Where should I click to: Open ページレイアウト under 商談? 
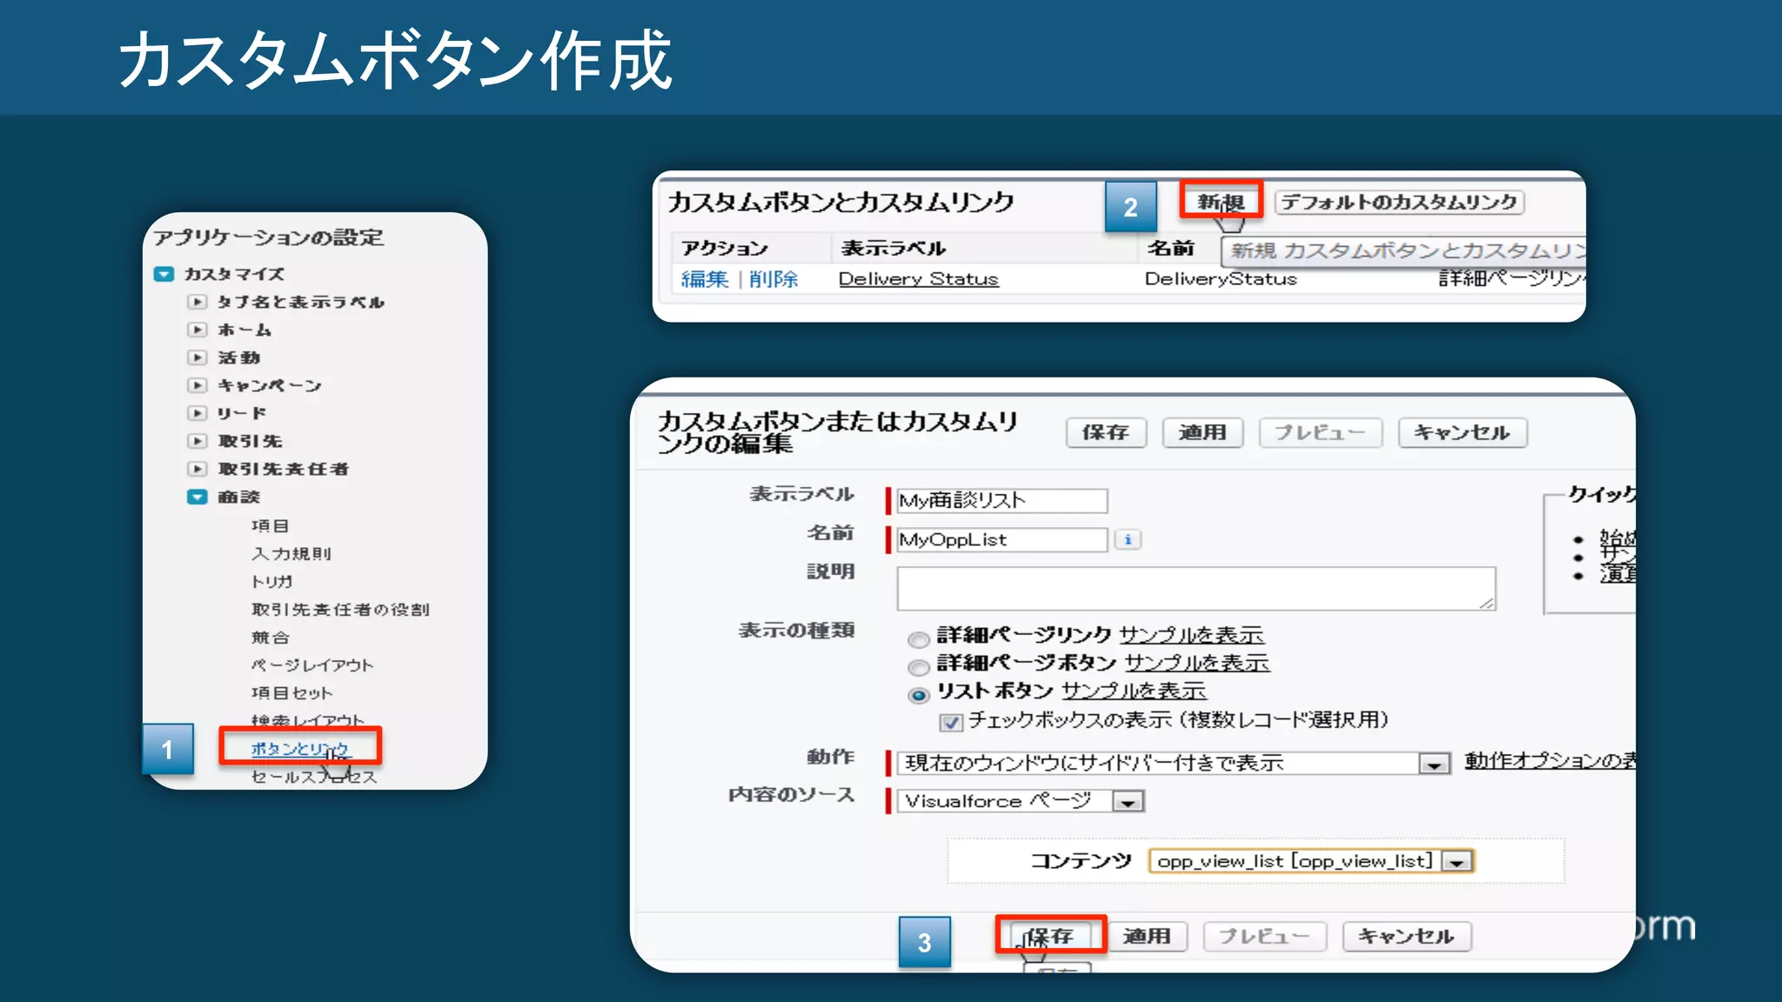click(x=312, y=665)
